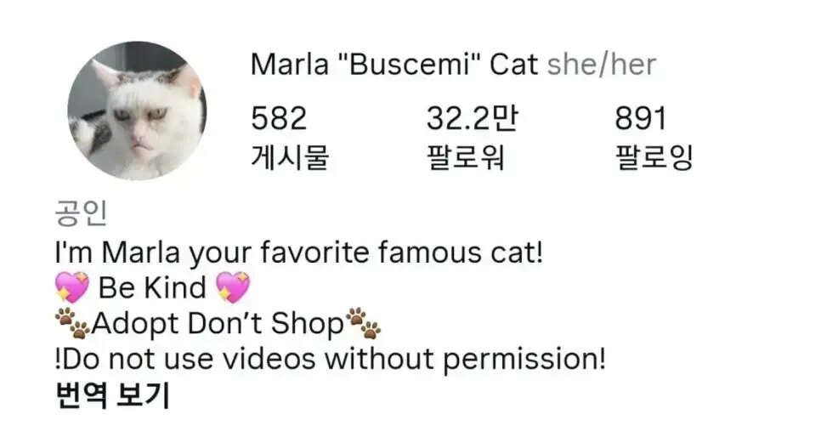Click the sparkling heart emoji after Be Kind
Image resolution: width=821 pixels, height=437 pixels.
pos(233,287)
